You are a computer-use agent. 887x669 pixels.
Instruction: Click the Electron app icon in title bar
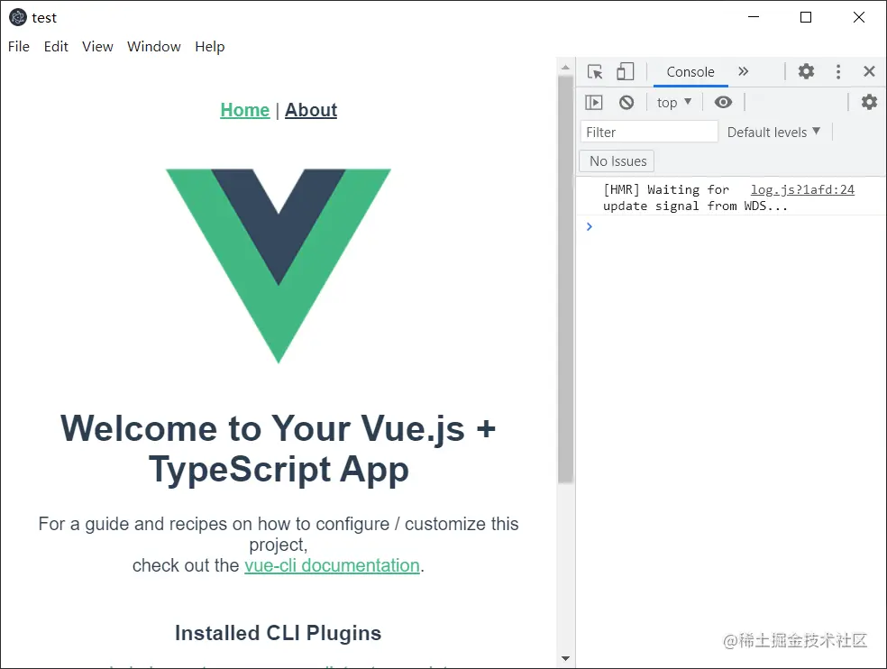click(18, 17)
